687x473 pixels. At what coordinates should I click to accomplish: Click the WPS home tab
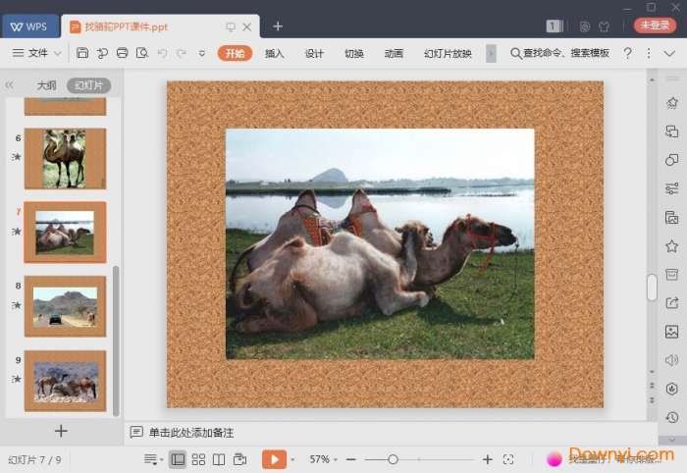29,26
